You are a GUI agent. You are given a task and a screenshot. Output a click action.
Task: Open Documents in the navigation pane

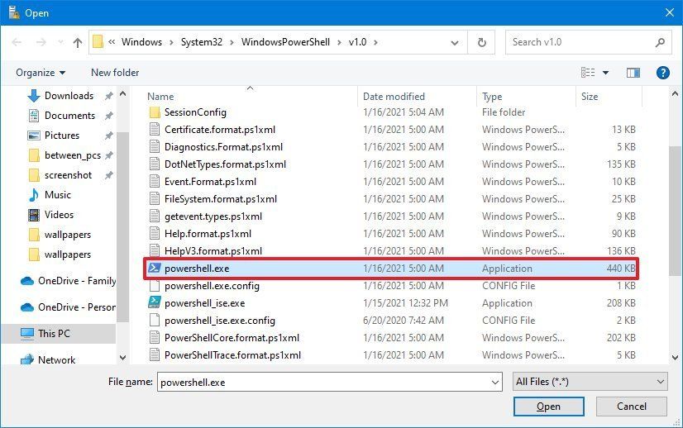(69, 116)
